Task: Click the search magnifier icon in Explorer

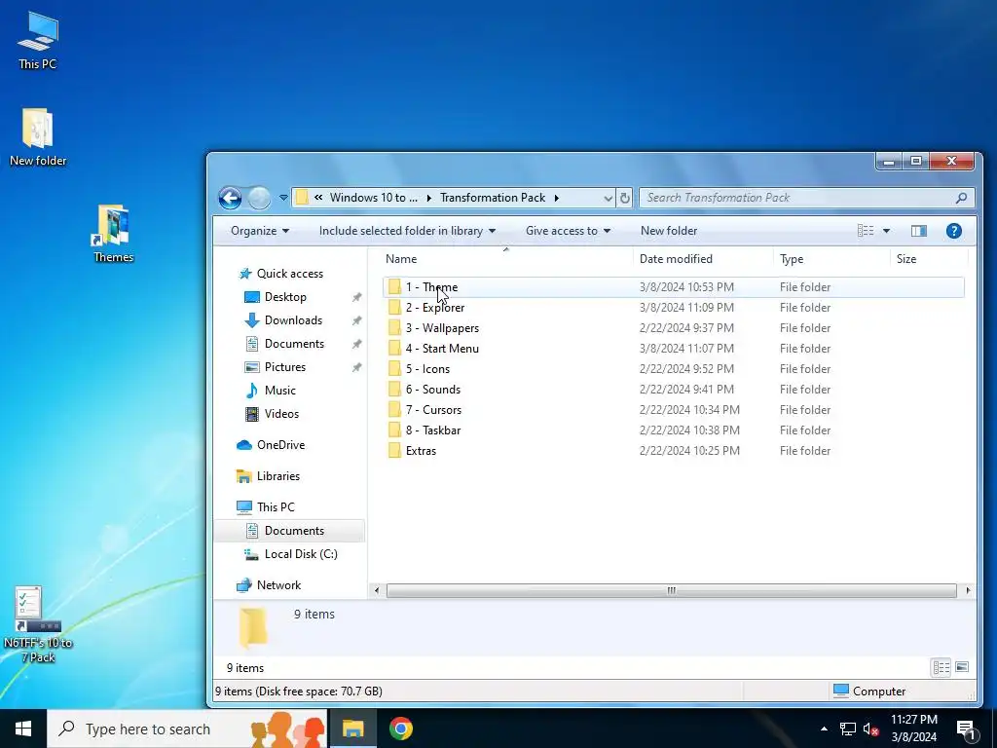Action: (x=961, y=198)
